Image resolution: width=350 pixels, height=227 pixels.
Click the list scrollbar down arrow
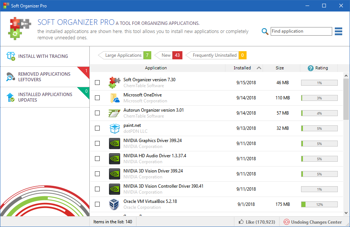(x=346, y=213)
